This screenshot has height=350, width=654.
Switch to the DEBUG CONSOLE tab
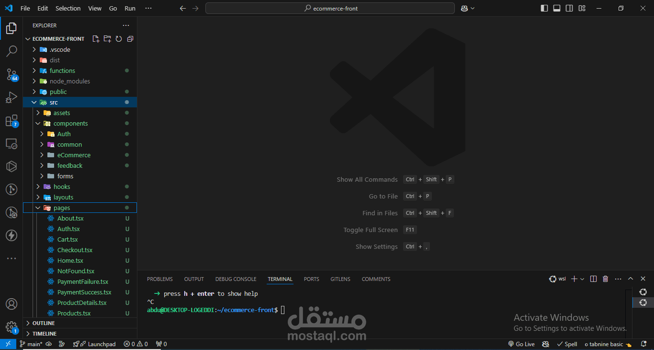click(236, 279)
